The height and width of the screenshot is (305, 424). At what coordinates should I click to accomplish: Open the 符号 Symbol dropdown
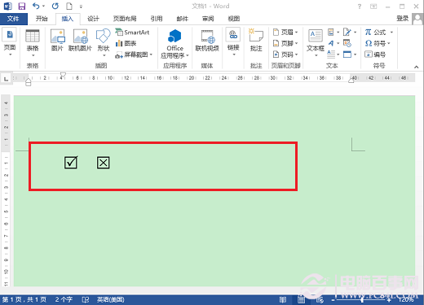(378, 43)
